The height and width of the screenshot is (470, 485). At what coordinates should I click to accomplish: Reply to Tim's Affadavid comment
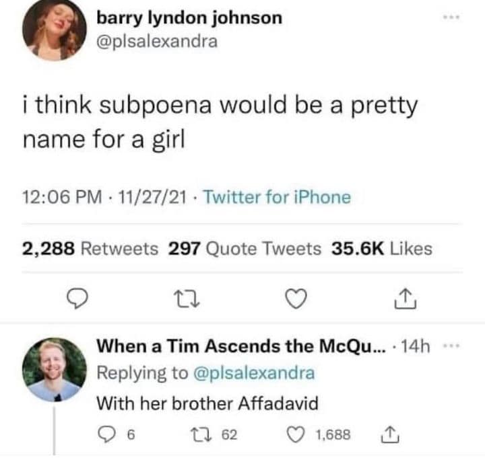click(106, 434)
